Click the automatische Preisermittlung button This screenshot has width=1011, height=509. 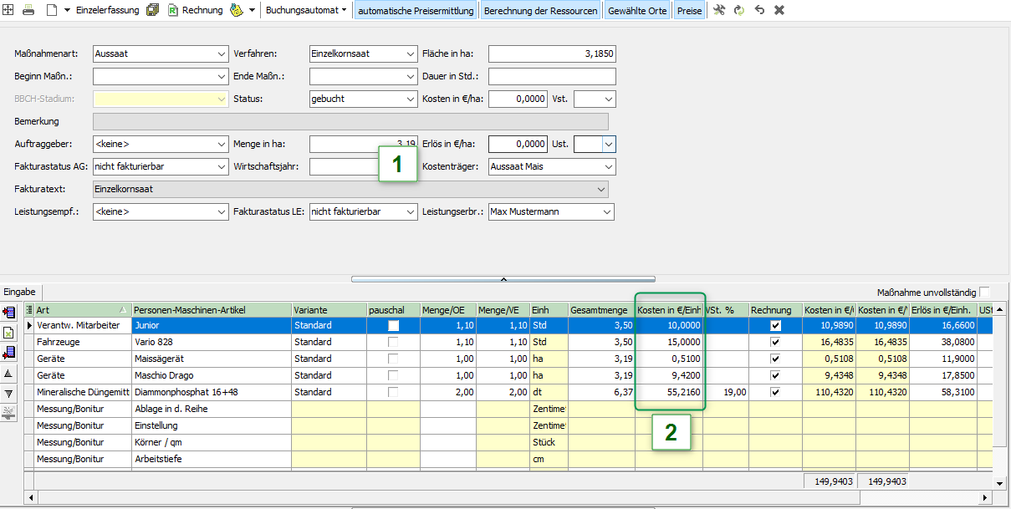pos(416,11)
